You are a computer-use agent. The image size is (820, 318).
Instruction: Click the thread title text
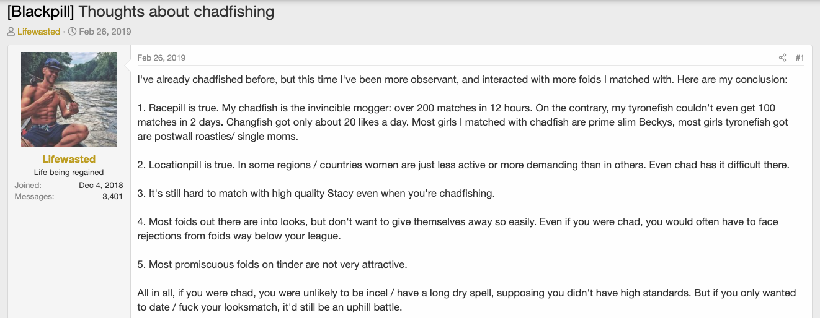[x=176, y=11]
